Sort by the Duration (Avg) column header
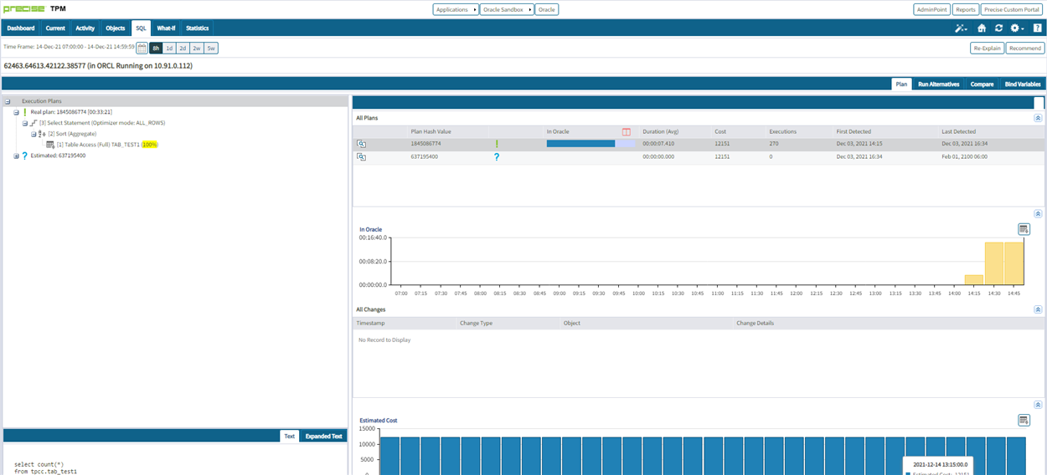The width and height of the screenshot is (1047, 475). click(x=660, y=131)
